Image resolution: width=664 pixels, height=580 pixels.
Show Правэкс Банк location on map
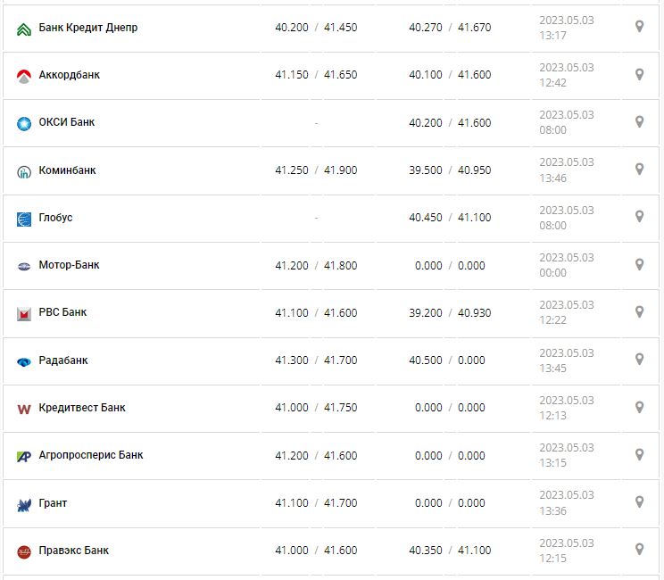pos(639,549)
